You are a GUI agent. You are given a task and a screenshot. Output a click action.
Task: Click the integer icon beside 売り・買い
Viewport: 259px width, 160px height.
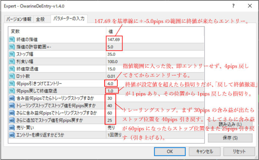[12, 128]
